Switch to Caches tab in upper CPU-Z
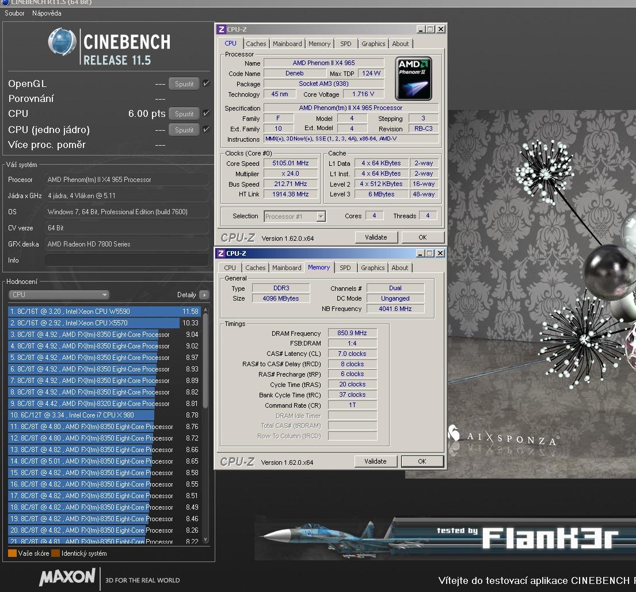The image size is (636, 592). (256, 44)
